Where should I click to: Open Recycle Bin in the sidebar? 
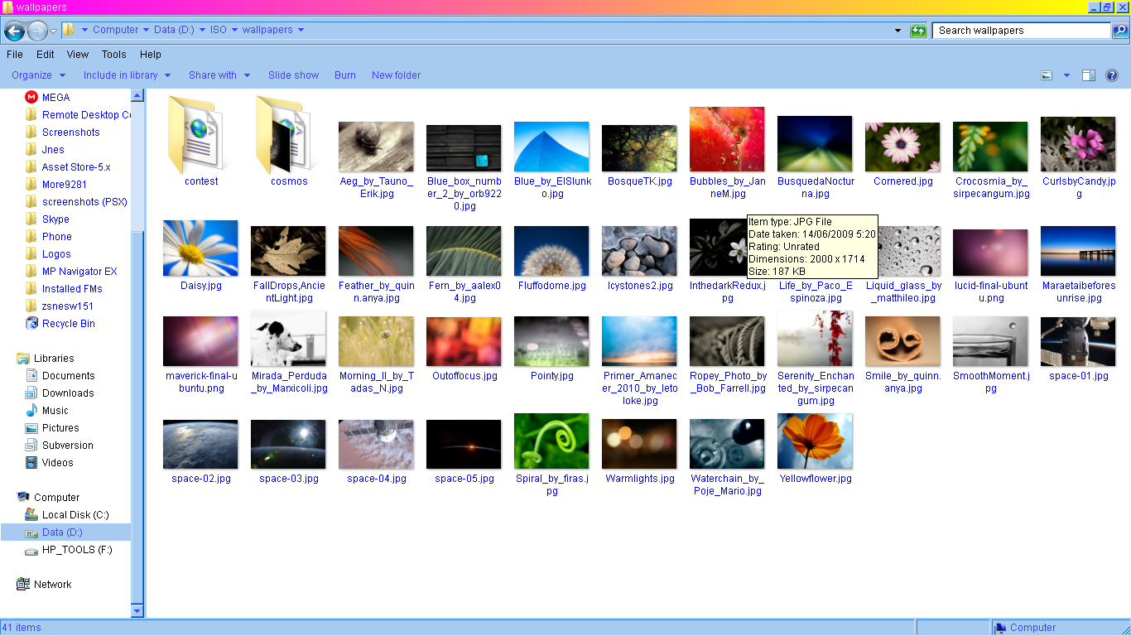(60, 324)
